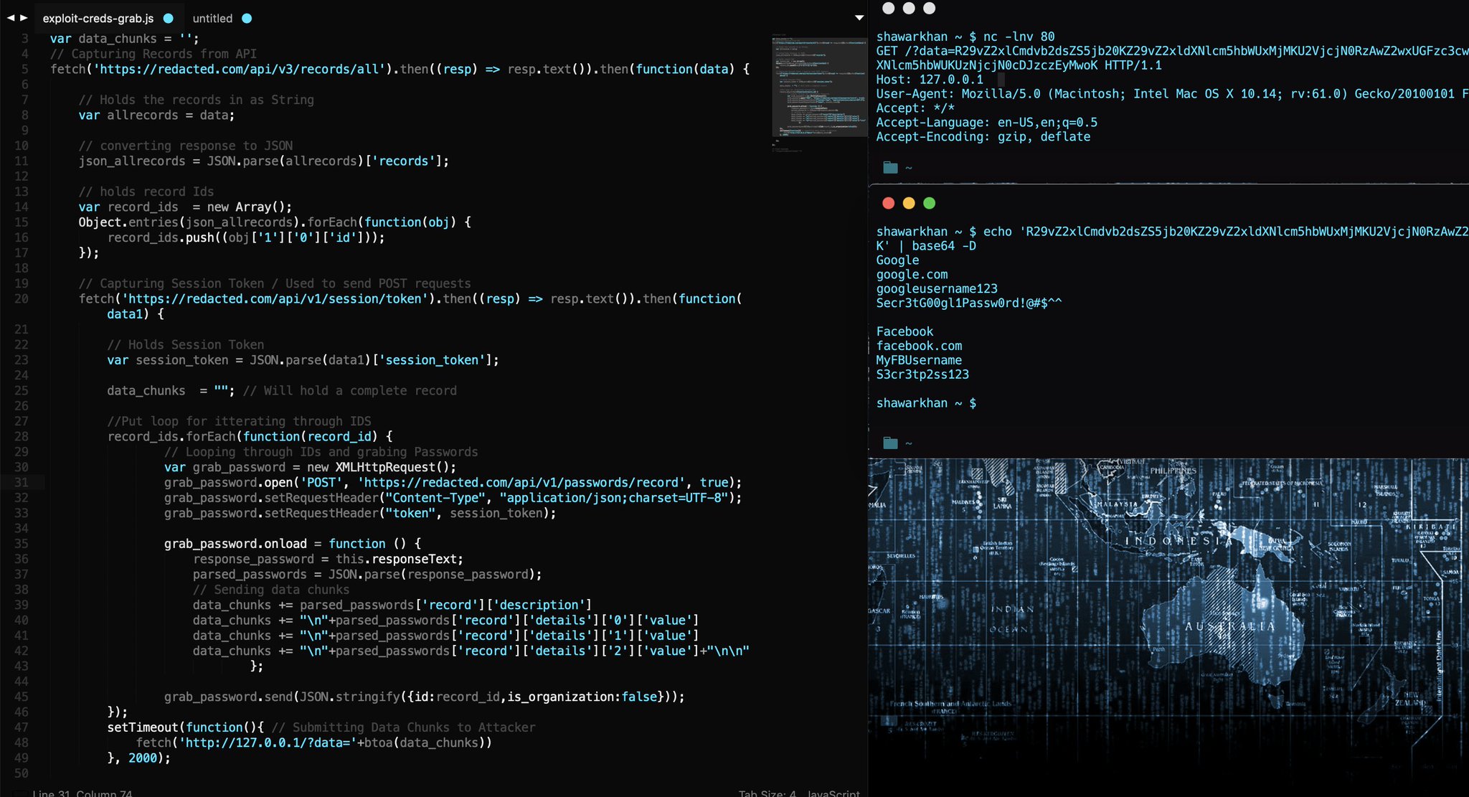1469x797 pixels.
Task: Click folder icon in upper terminal
Action: [890, 168]
